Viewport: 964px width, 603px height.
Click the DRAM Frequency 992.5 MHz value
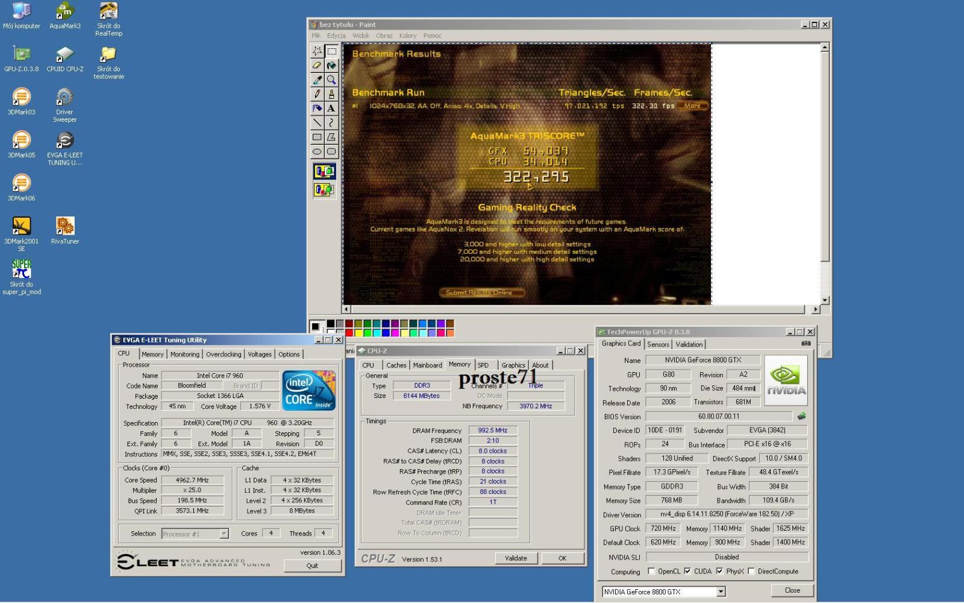tap(493, 431)
